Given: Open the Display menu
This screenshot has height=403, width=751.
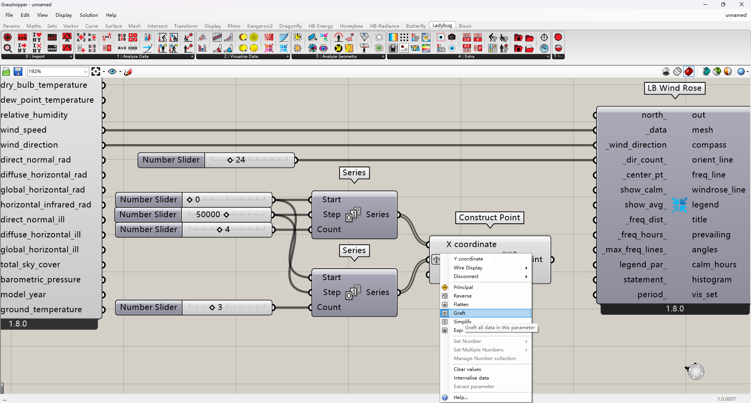Looking at the screenshot, I should [64, 15].
